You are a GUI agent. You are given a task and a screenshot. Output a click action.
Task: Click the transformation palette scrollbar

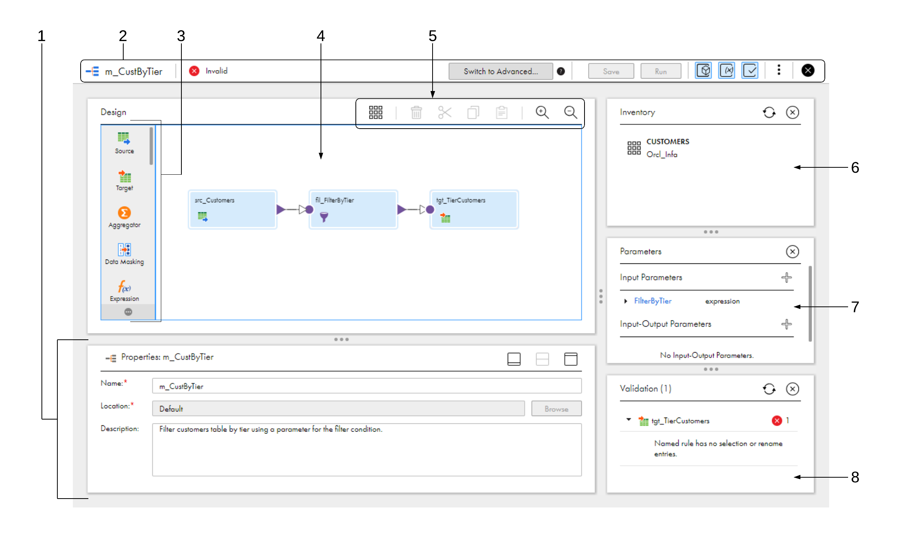pyautogui.click(x=151, y=147)
